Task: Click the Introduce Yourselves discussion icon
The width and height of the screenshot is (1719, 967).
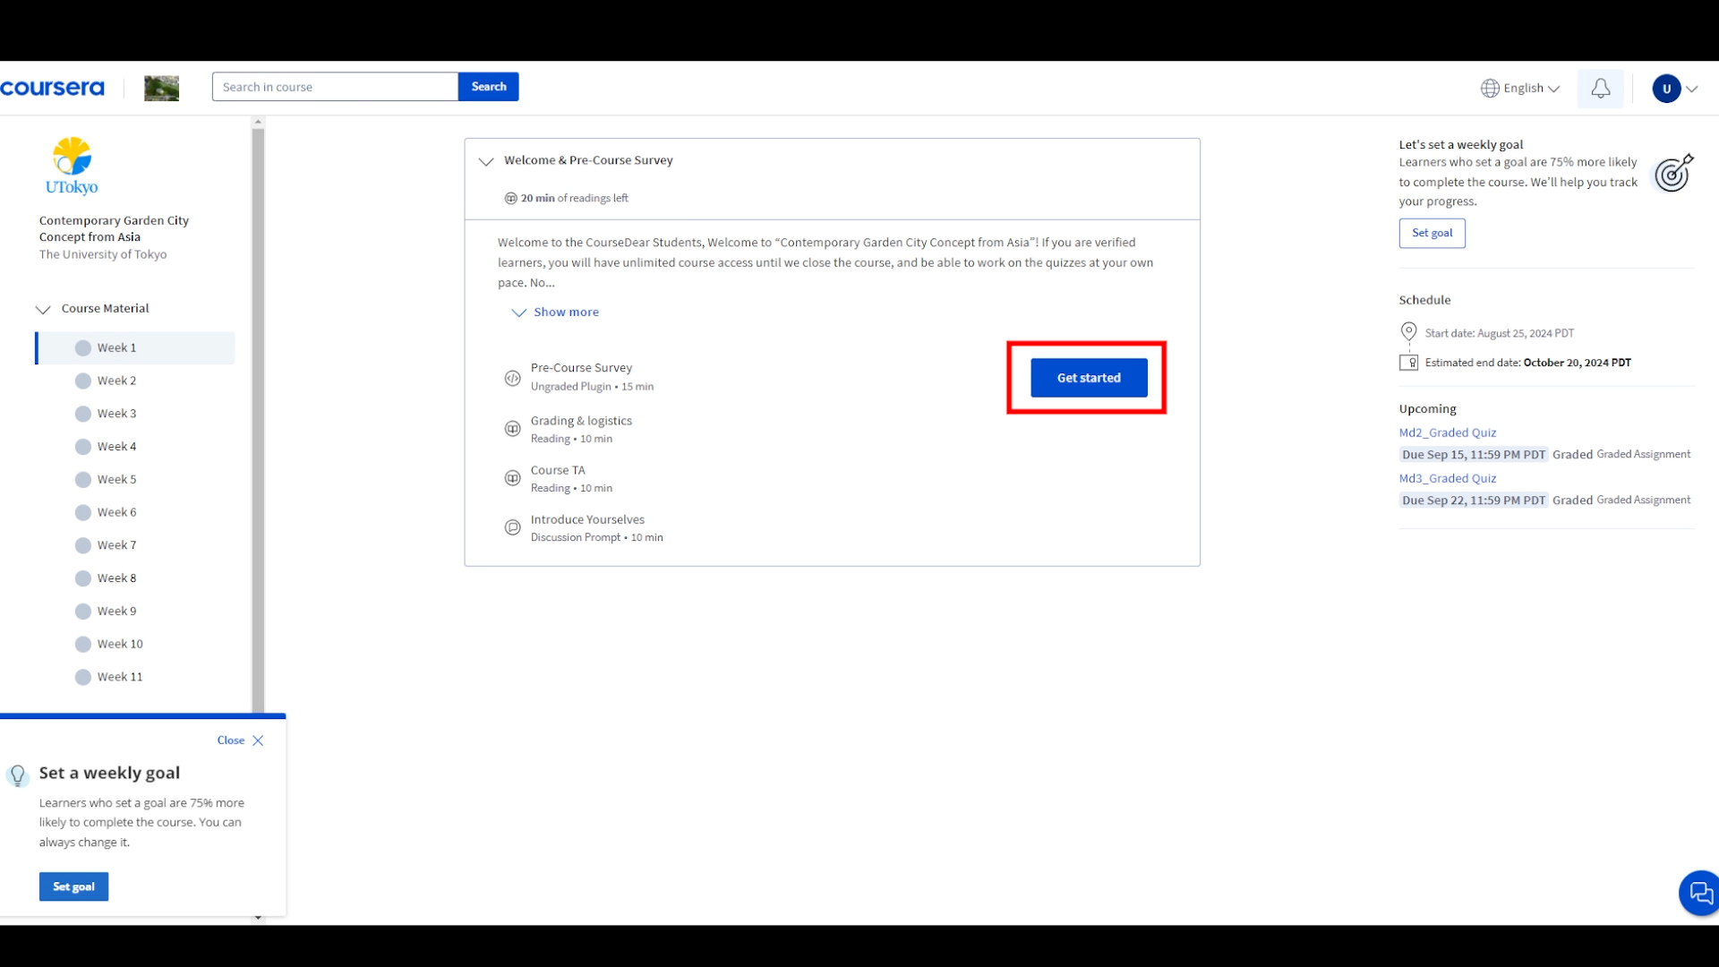Action: pos(512,526)
